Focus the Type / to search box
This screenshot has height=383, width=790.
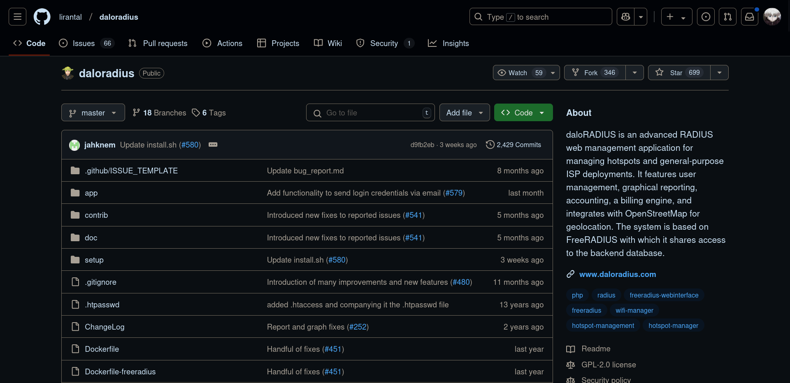point(540,17)
